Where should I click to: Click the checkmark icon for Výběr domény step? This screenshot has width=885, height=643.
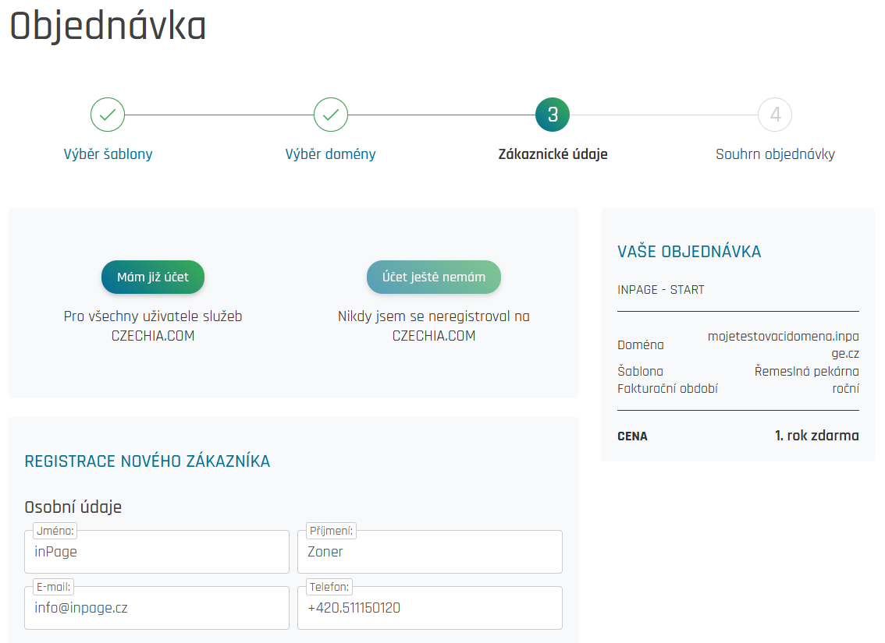click(x=330, y=115)
